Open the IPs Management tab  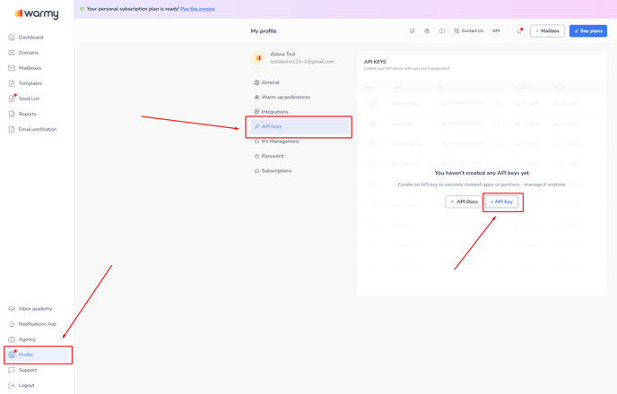coord(280,141)
